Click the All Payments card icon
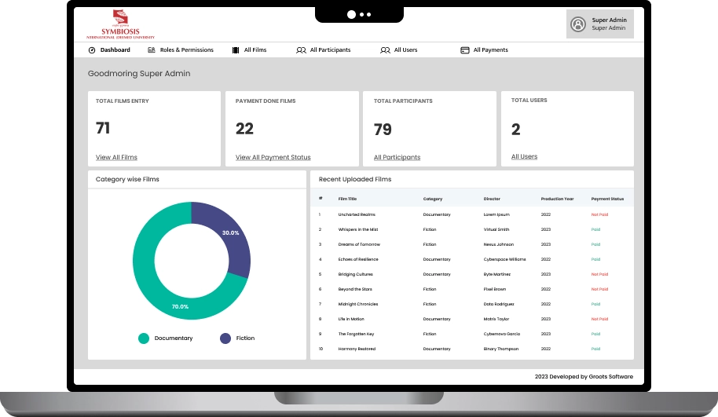This screenshot has width=718, height=417. tap(465, 50)
